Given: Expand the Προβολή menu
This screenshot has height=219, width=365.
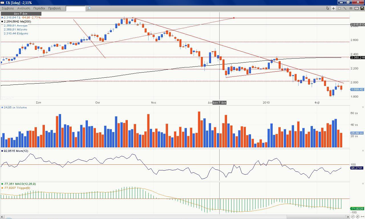Looking at the screenshot, I should 54,8.
